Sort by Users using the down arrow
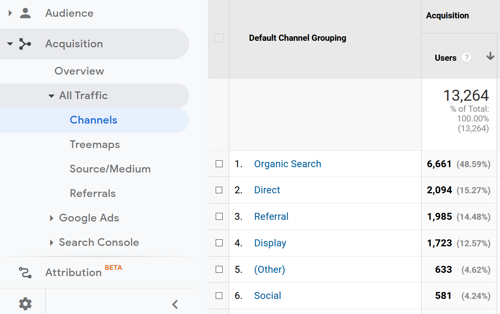The height and width of the screenshot is (314, 500). pyautogui.click(x=490, y=57)
